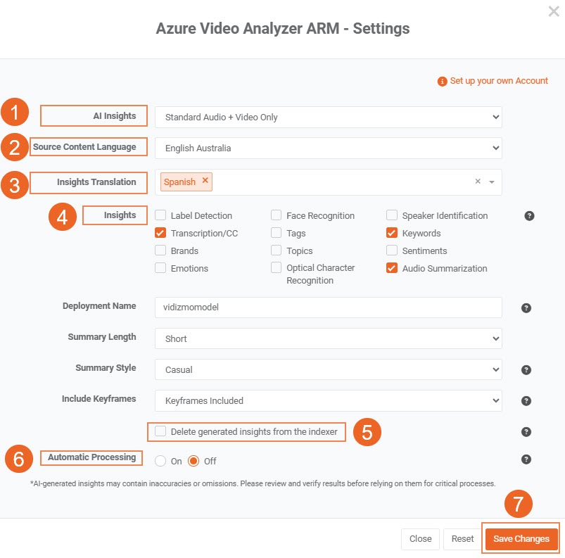Click help icon beside Delete generated insights

click(526, 431)
